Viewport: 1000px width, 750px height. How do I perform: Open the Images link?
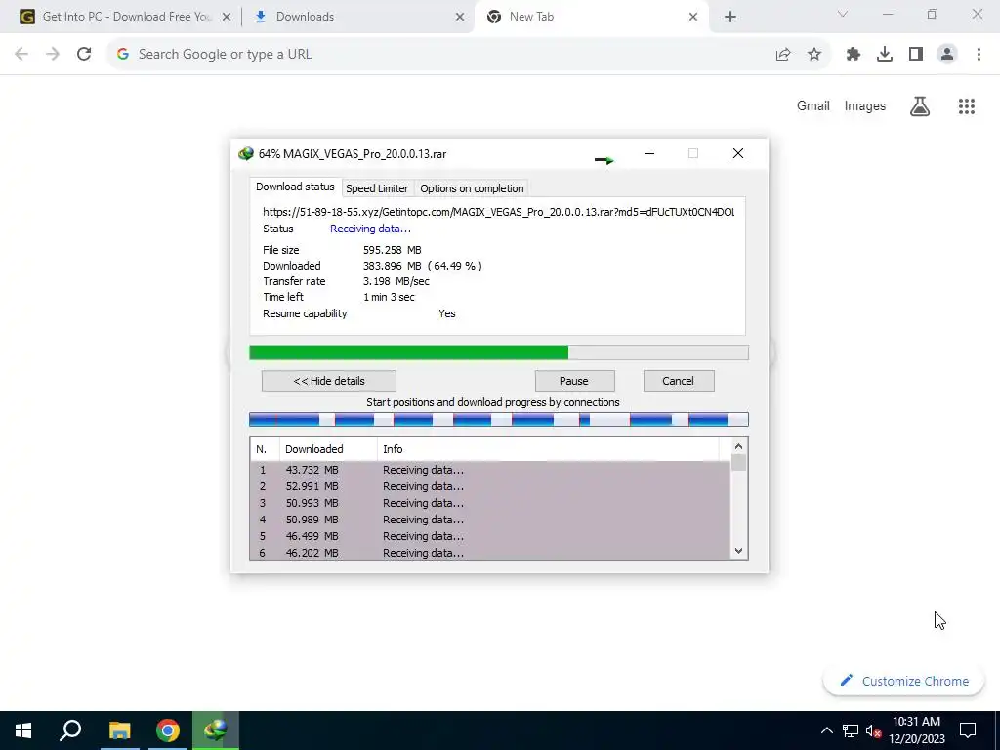(865, 105)
